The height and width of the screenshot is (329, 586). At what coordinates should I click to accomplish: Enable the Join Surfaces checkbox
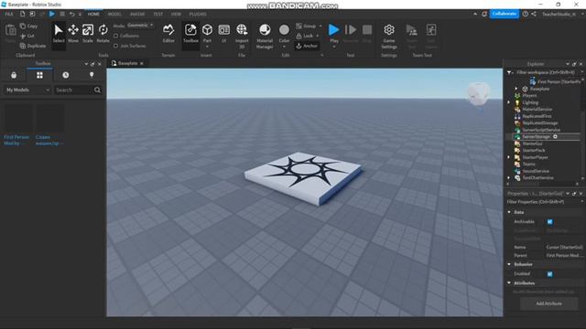[x=116, y=46]
